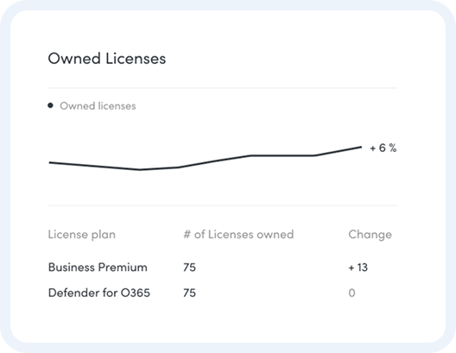The height and width of the screenshot is (353, 456).
Task: Click the divider line under the card title
Action: click(223, 88)
